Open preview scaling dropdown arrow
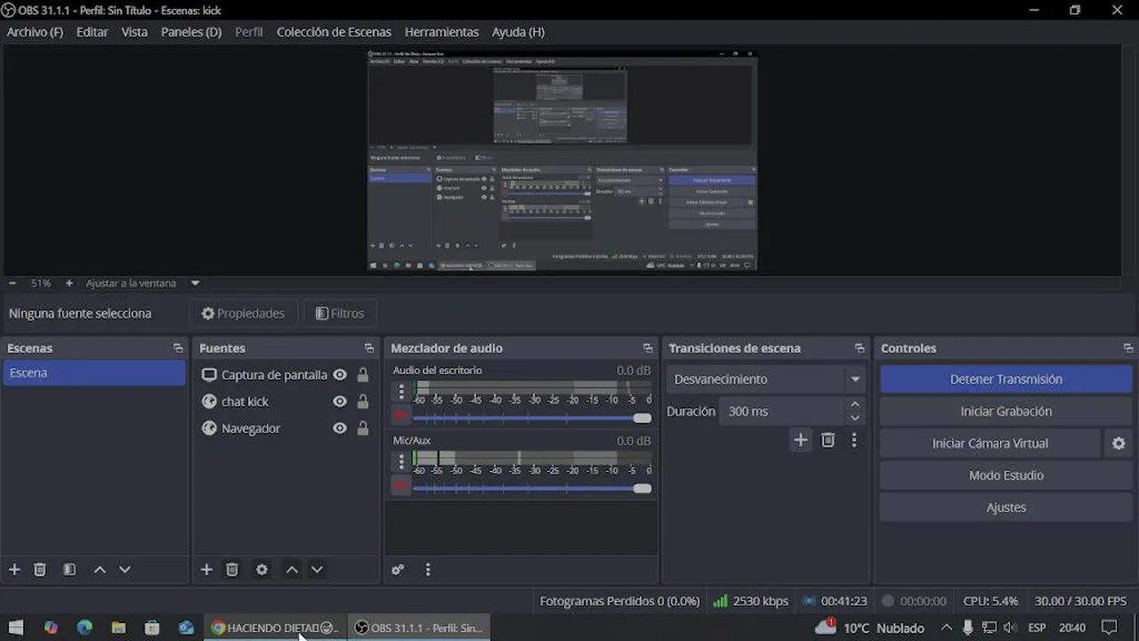The image size is (1139, 641). click(x=195, y=283)
